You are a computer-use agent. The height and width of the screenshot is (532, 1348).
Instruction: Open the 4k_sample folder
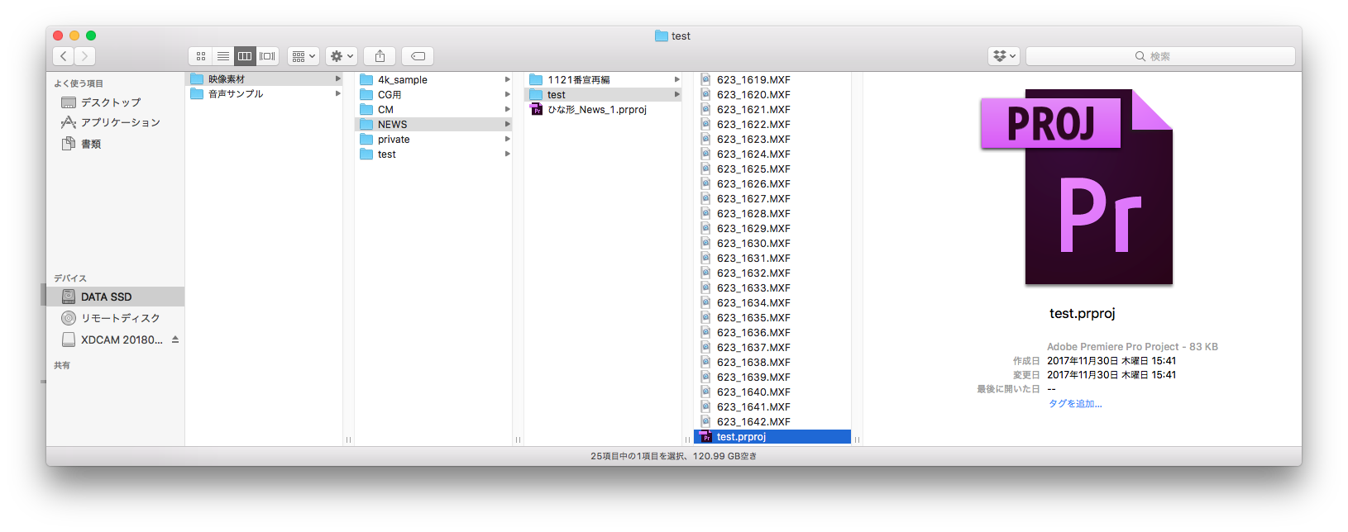[x=433, y=80]
